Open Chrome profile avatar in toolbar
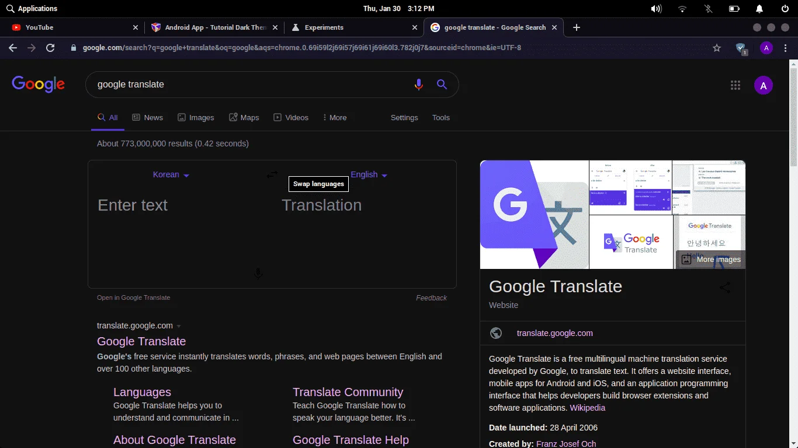 pos(766,48)
